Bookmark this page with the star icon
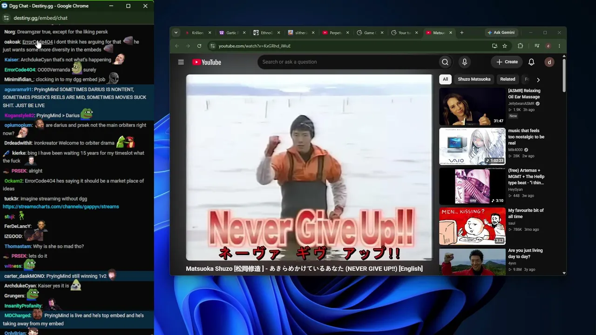The image size is (596, 335). coord(505,46)
